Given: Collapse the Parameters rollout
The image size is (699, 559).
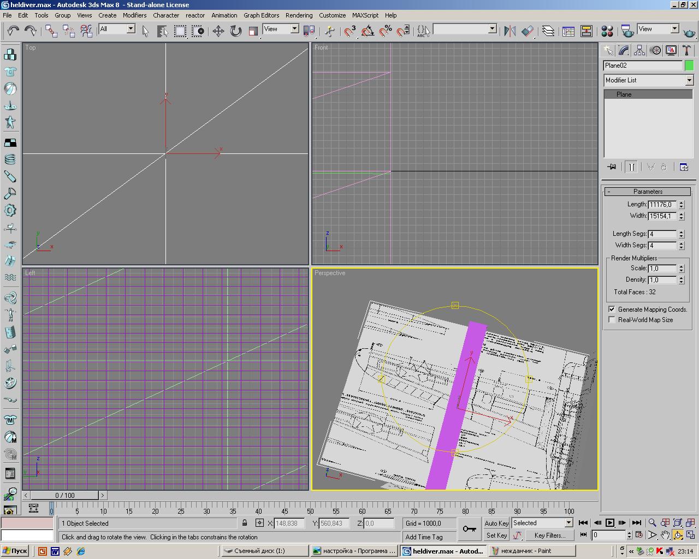Looking at the screenshot, I should (648, 192).
